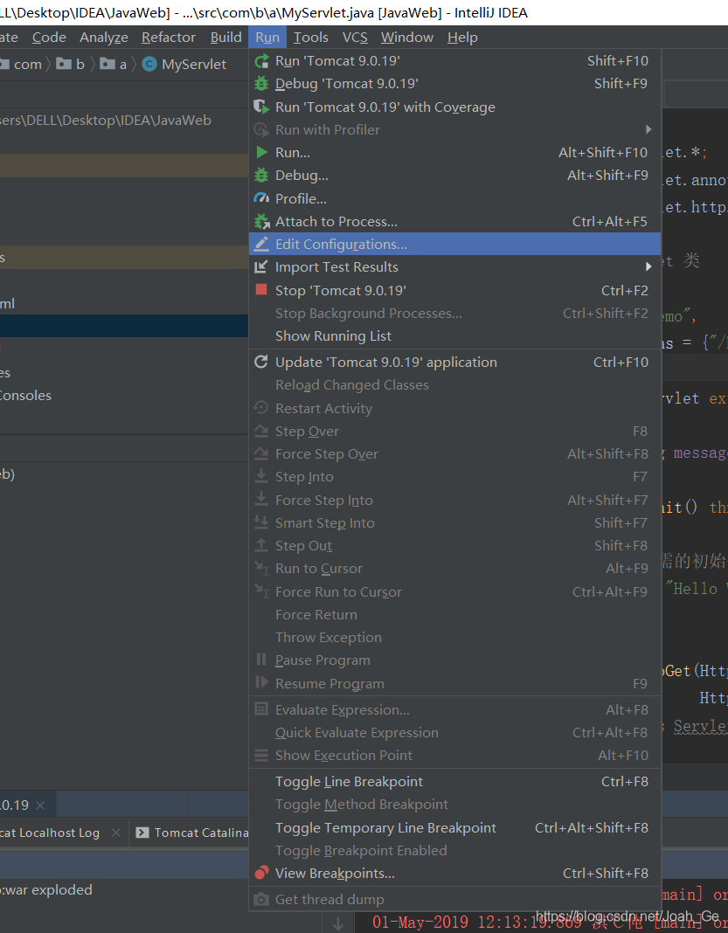Click the Run 'Tomcat 9.0.19' icon

coord(261,60)
